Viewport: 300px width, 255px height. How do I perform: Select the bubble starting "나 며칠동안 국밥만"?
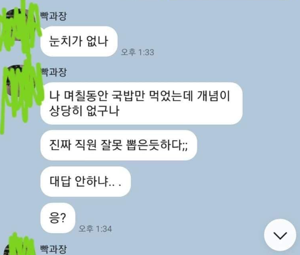click(x=141, y=103)
